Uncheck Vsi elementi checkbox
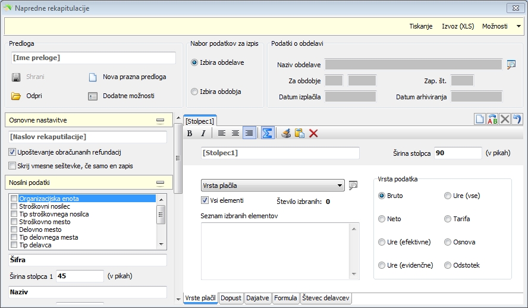Viewport: 528px width, 308px height. 205,200
